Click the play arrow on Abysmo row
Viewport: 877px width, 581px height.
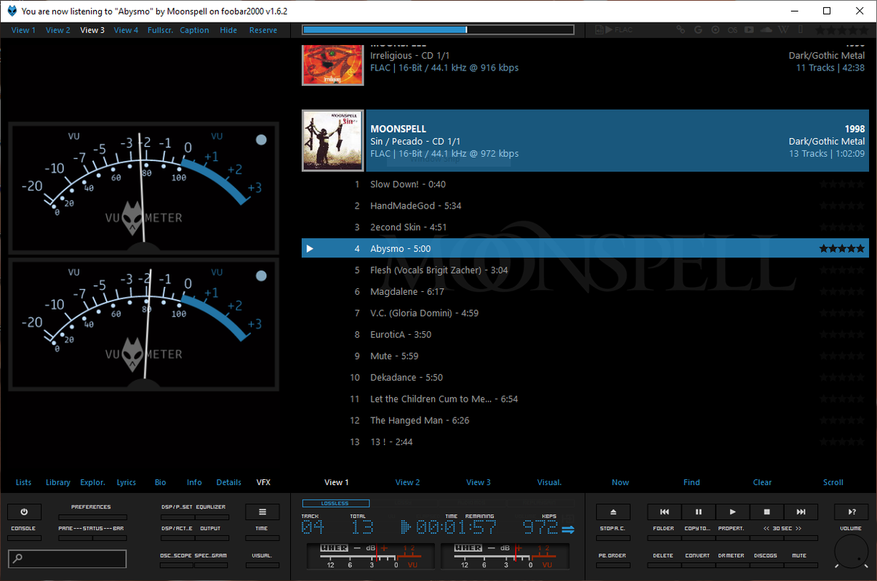310,248
